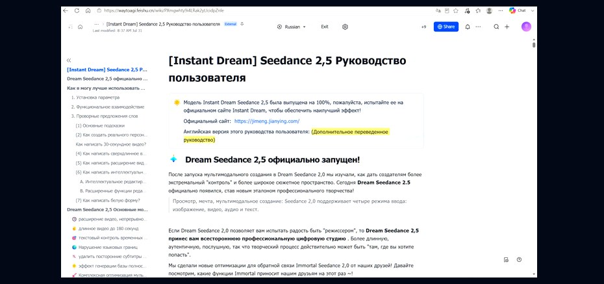The height and width of the screenshot is (284, 604).
Task: Exit translation mode with the Exit button
Action: click(x=325, y=27)
